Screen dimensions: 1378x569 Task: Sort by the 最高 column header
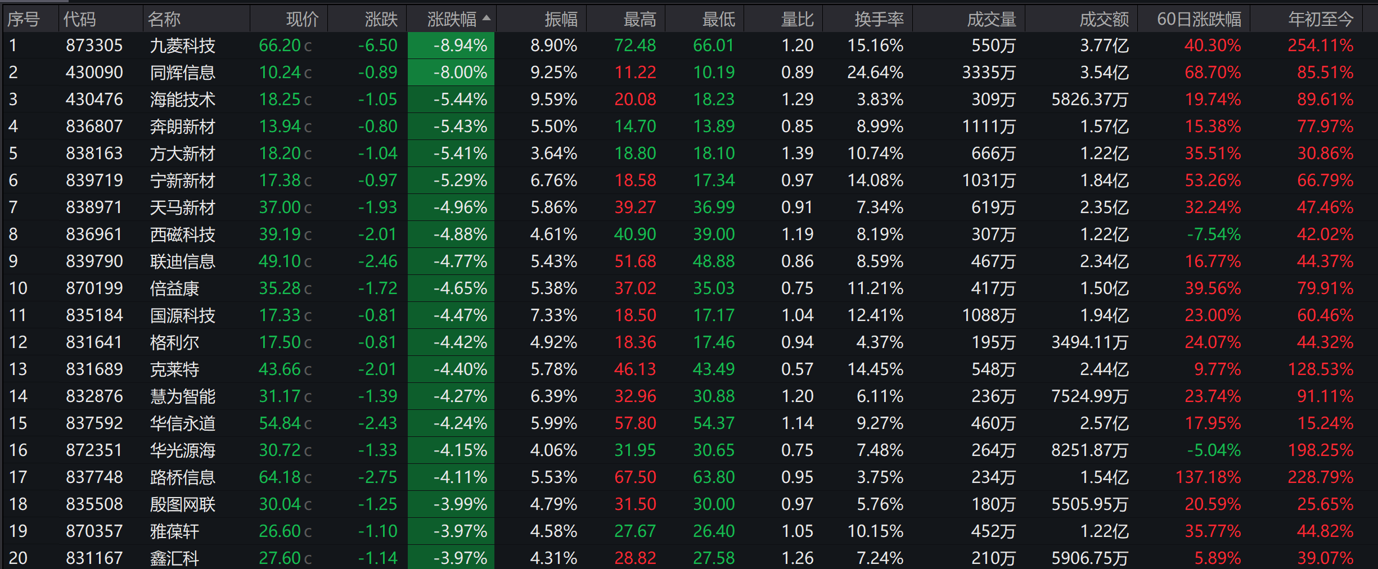[640, 19]
